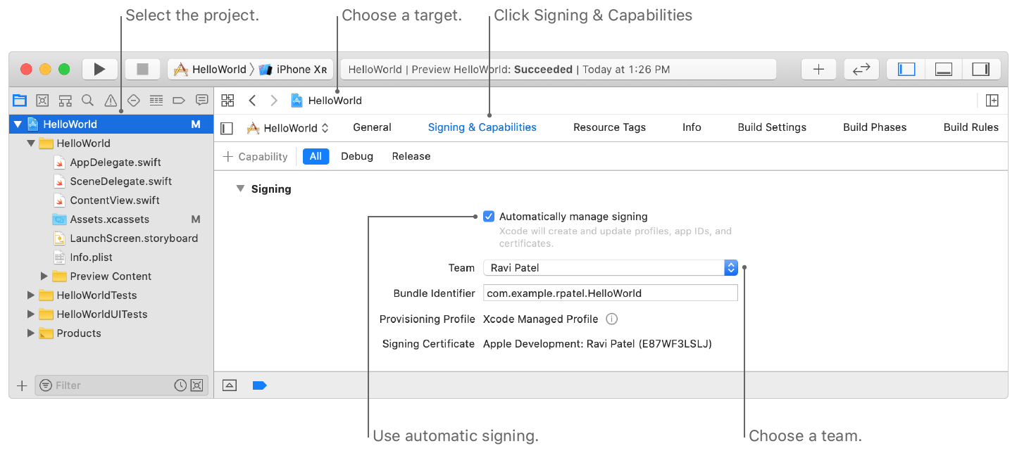Show the debug area toggle at bottom
1017x453 pixels.
pyautogui.click(x=230, y=385)
